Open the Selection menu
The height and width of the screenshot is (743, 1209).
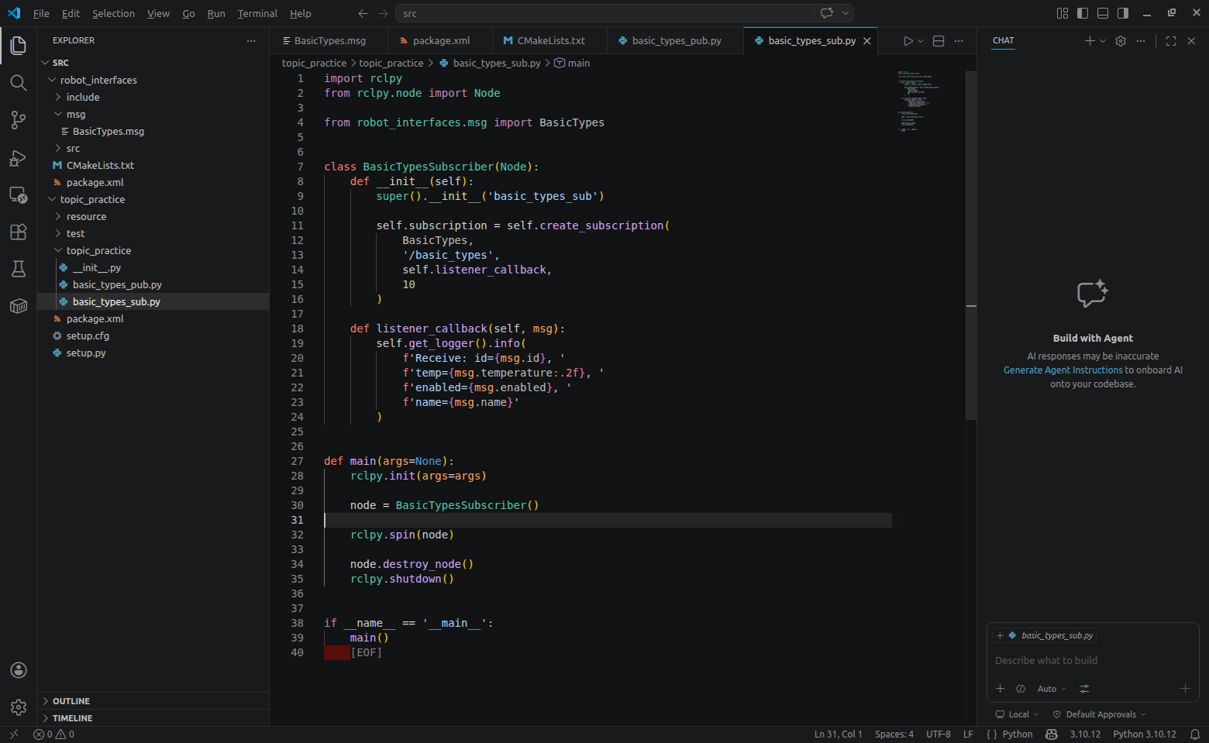point(113,13)
